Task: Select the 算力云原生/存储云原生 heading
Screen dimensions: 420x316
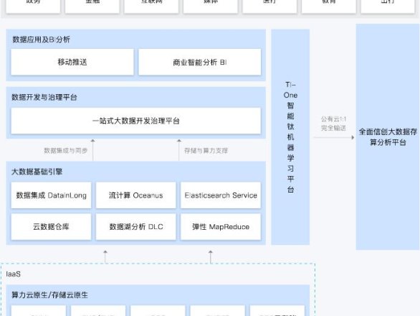Action: click(x=49, y=294)
